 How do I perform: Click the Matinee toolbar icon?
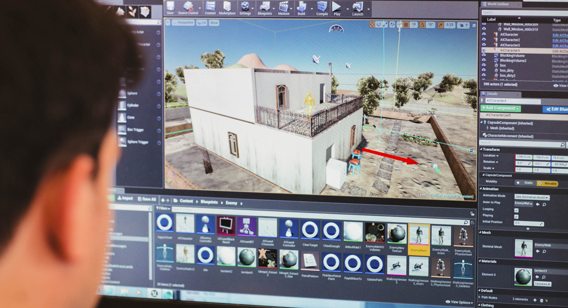tap(284, 8)
